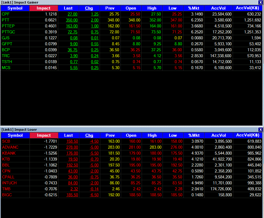Select the GJS symbol
264x218 pixels.
tap(6, 38)
